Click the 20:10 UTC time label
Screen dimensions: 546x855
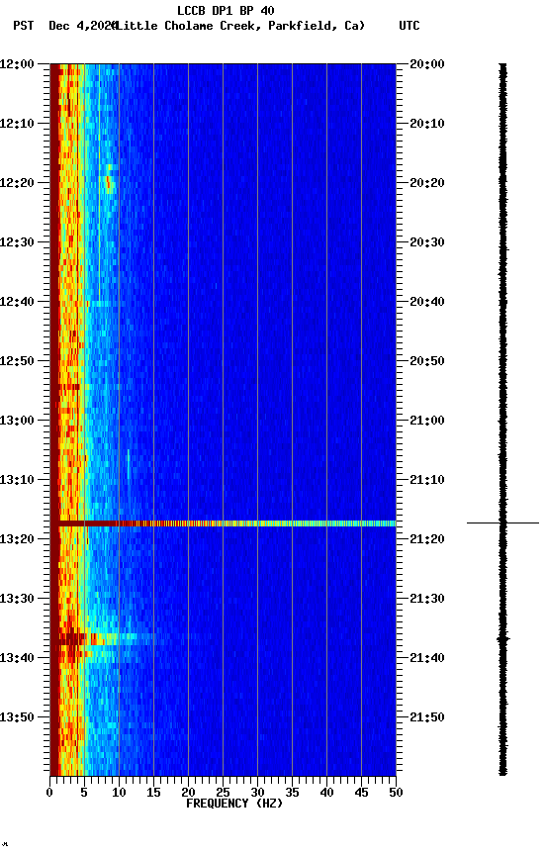point(427,124)
